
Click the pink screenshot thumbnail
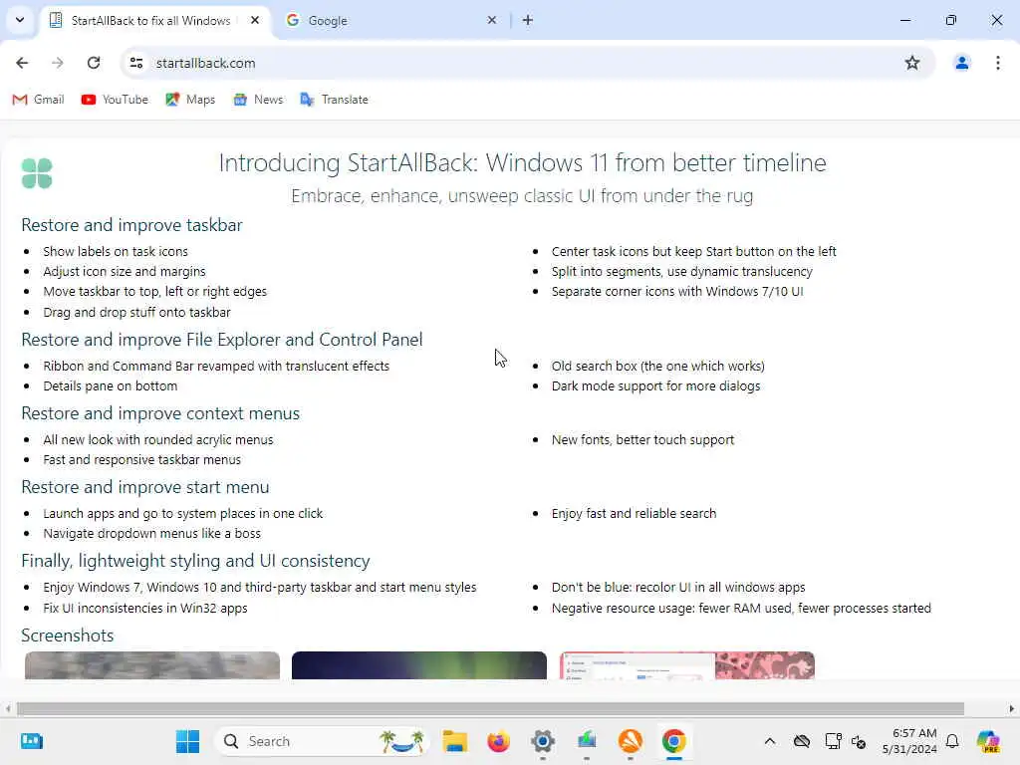pyautogui.click(x=687, y=665)
